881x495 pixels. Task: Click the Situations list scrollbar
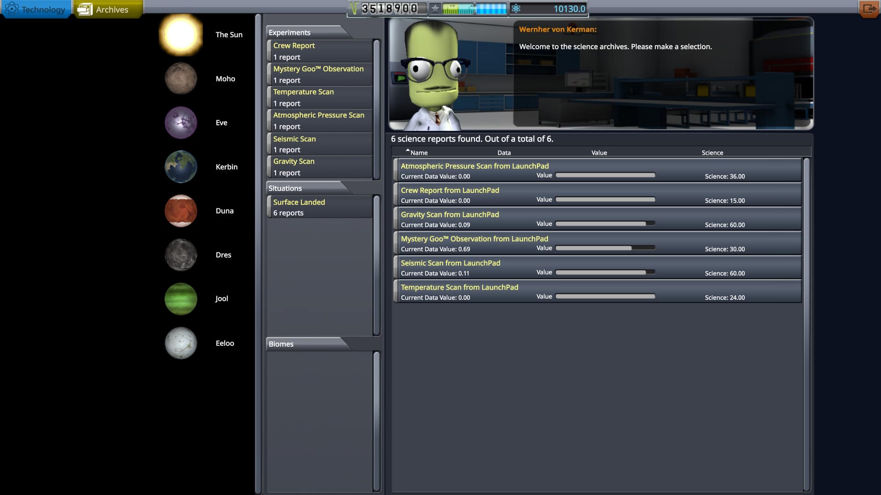point(377,265)
